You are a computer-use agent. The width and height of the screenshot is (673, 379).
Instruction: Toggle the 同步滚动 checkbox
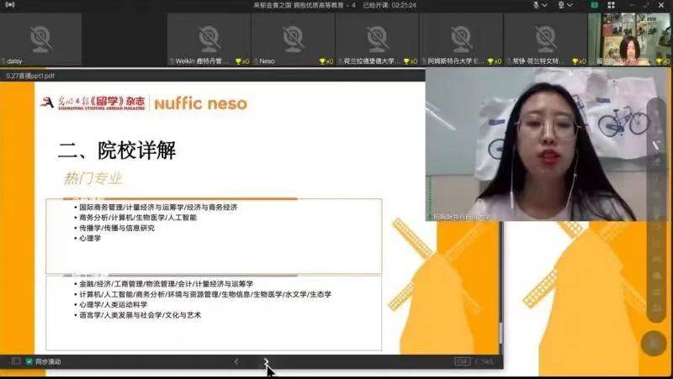(x=29, y=361)
